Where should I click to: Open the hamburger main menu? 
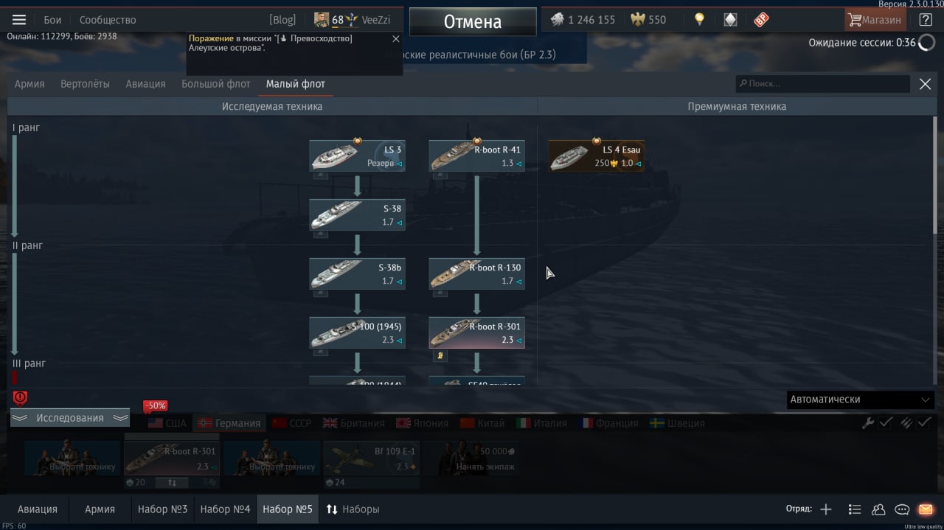point(19,20)
